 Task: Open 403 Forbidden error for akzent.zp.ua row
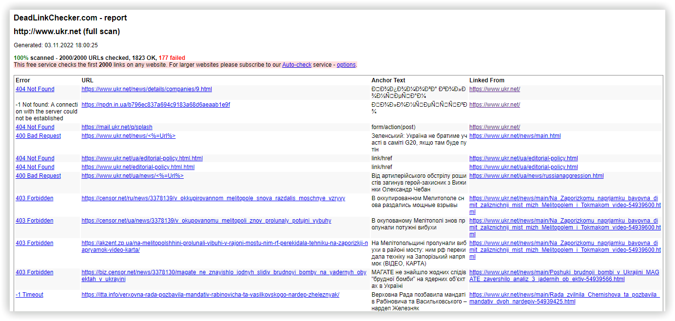pyautogui.click(x=35, y=243)
